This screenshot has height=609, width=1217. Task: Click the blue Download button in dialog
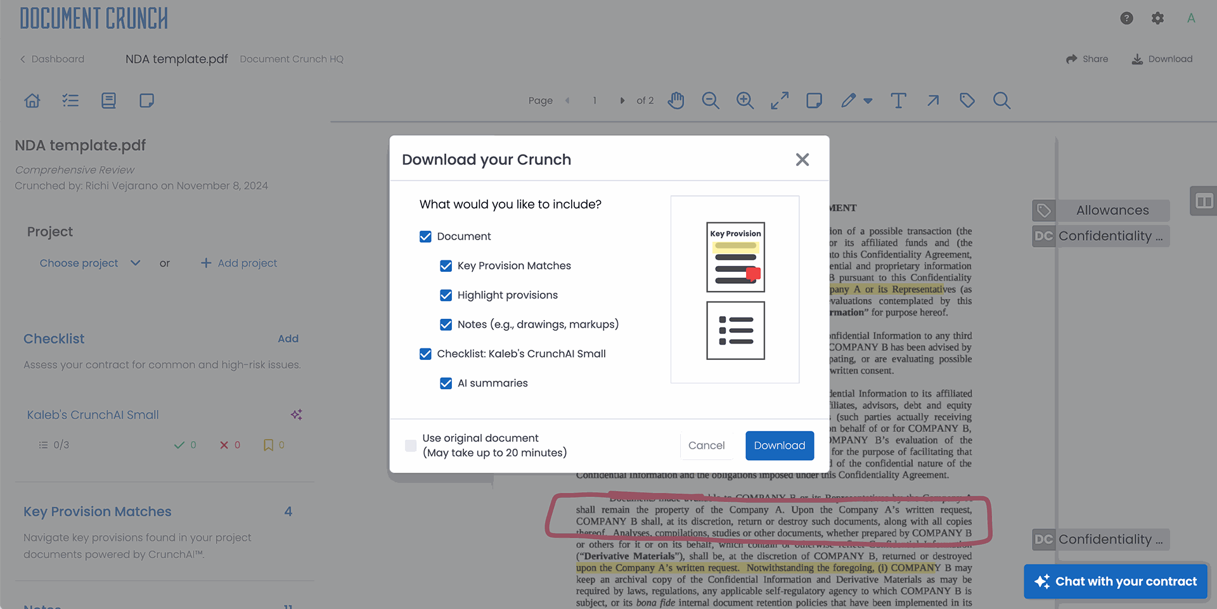(780, 446)
